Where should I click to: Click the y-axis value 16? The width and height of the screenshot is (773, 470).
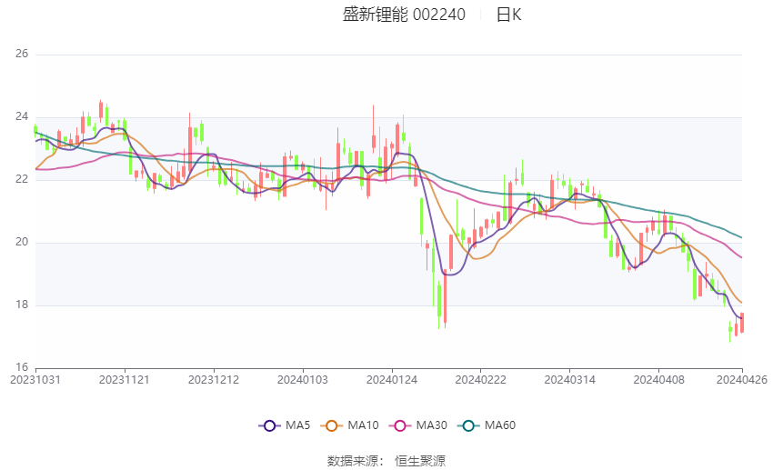click(x=22, y=367)
